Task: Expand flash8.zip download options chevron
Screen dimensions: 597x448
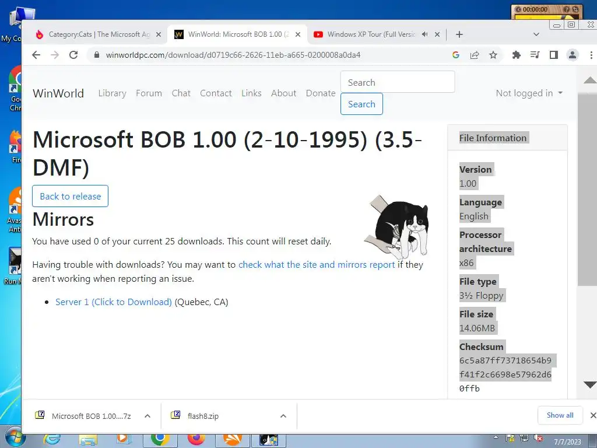Action: coord(283,416)
